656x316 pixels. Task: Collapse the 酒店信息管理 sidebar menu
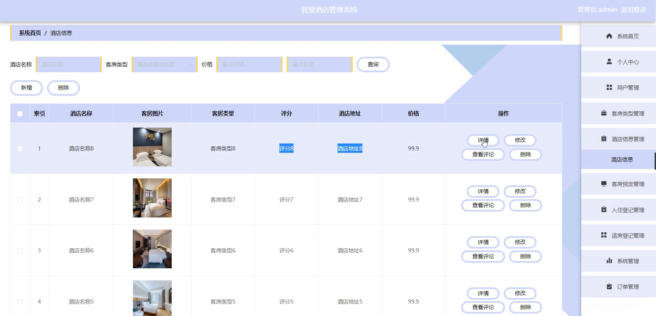point(619,139)
